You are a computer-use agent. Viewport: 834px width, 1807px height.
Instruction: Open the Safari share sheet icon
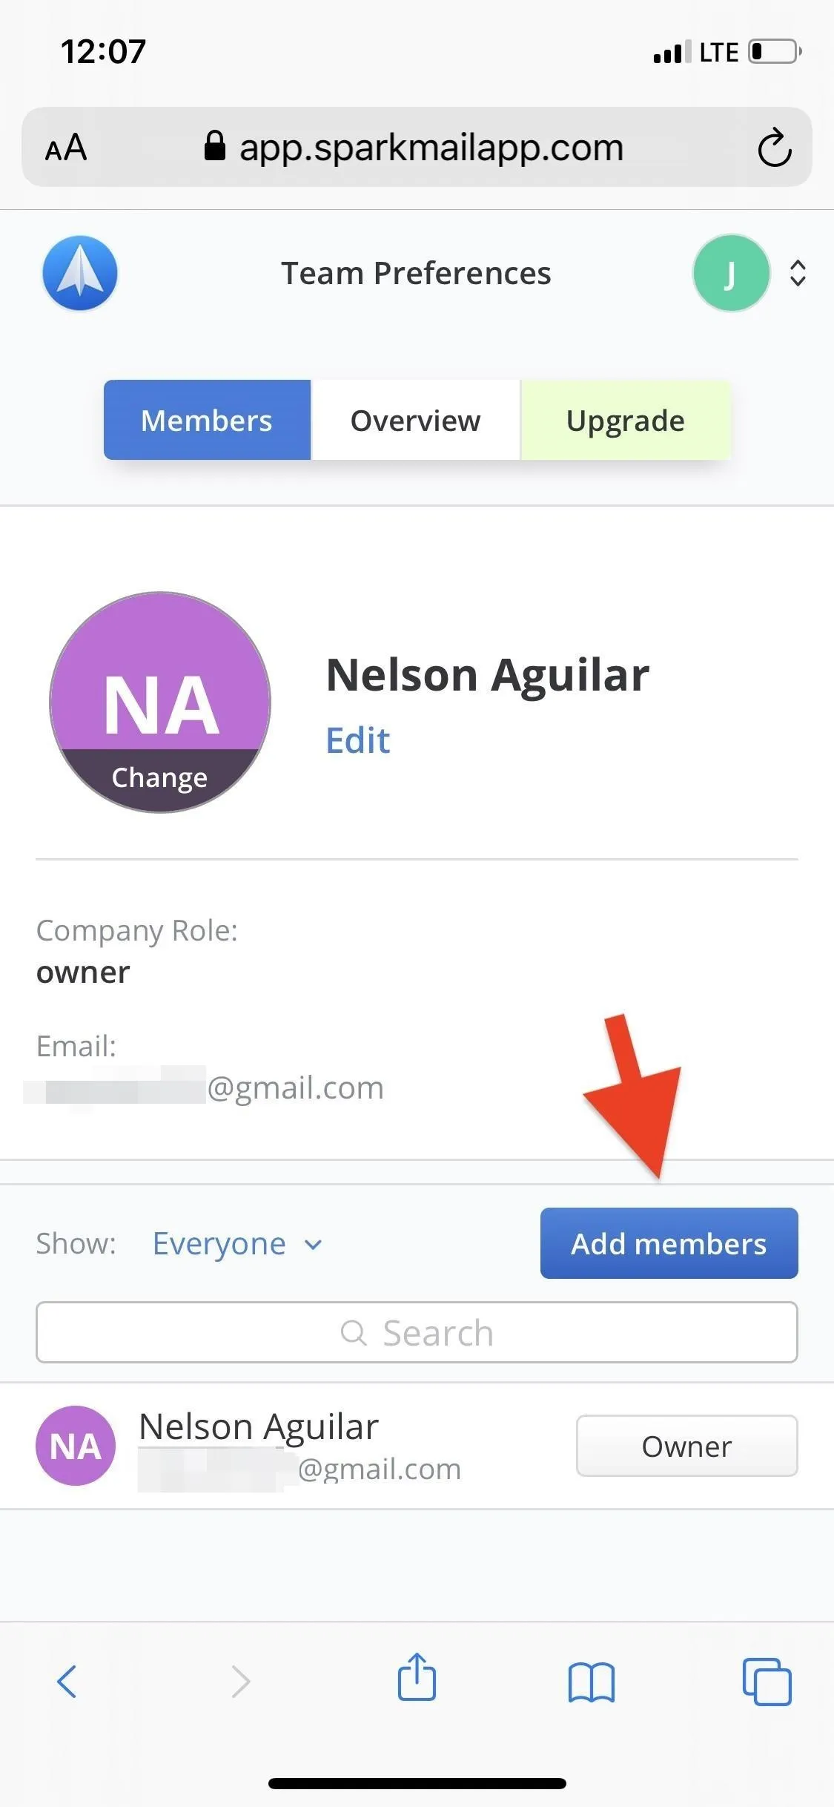(417, 1676)
